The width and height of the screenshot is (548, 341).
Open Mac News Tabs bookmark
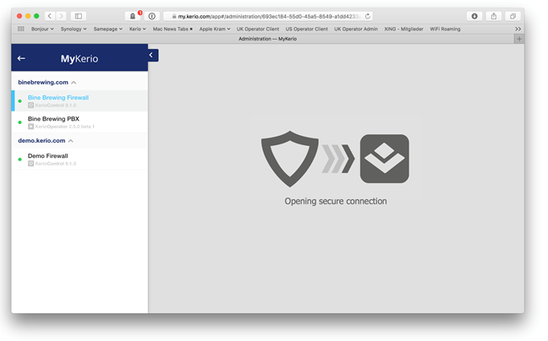(x=173, y=29)
